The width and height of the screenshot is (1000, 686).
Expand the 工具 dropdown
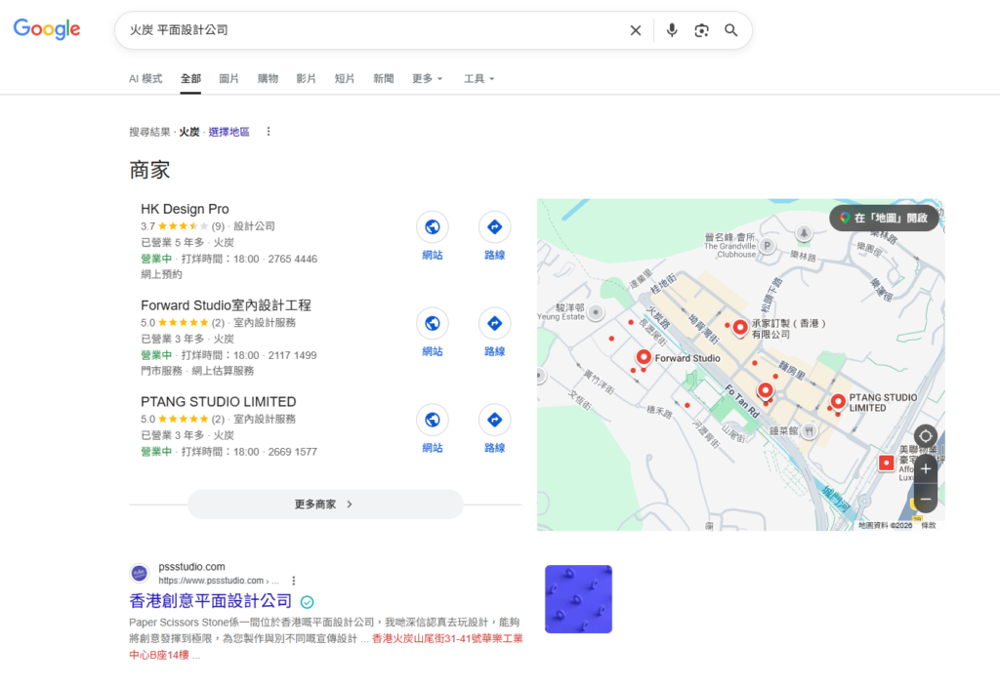479,78
